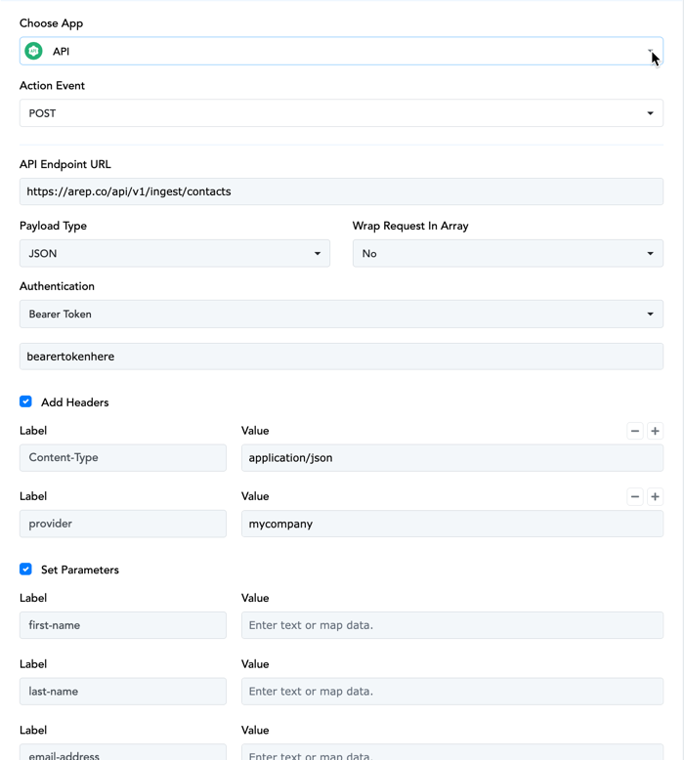
Task: Remove the provider header row with minus
Action: tap(635, 497)
